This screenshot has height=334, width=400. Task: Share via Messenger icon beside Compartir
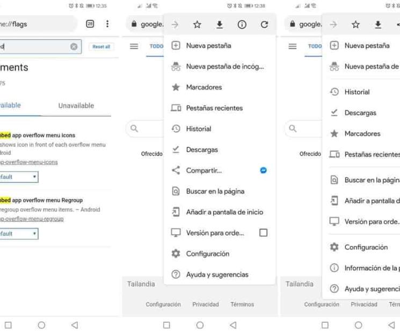pyautogui.click(x=263, y=170)
